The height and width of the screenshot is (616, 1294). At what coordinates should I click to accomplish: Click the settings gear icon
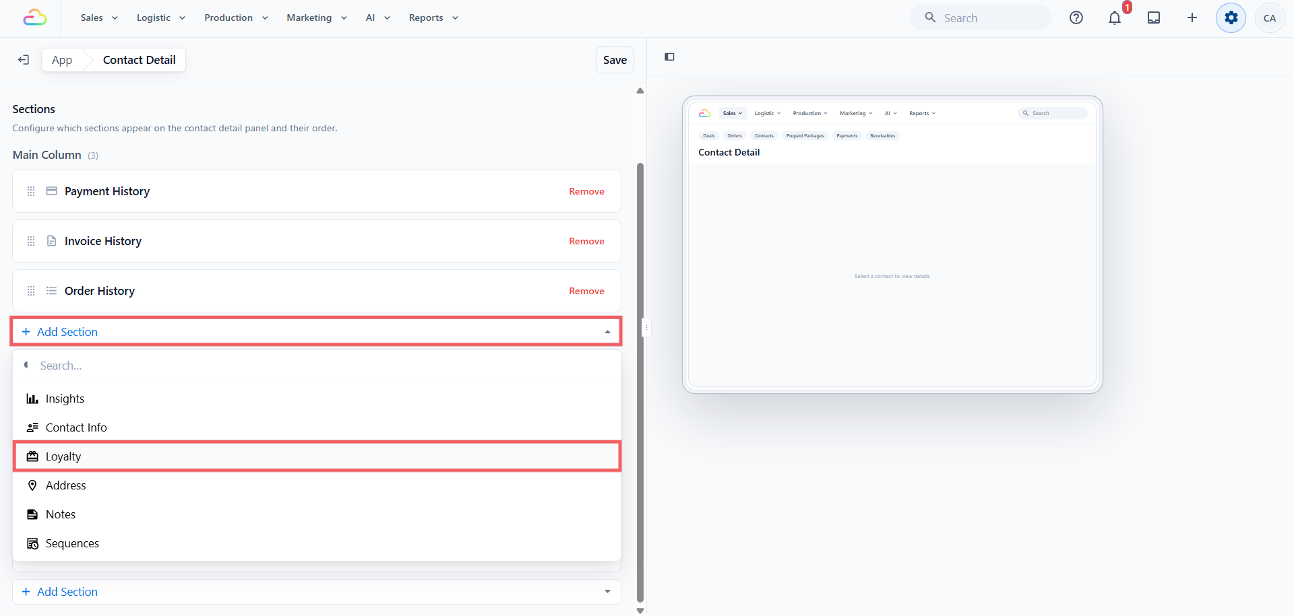click(x=1231, y=18)
